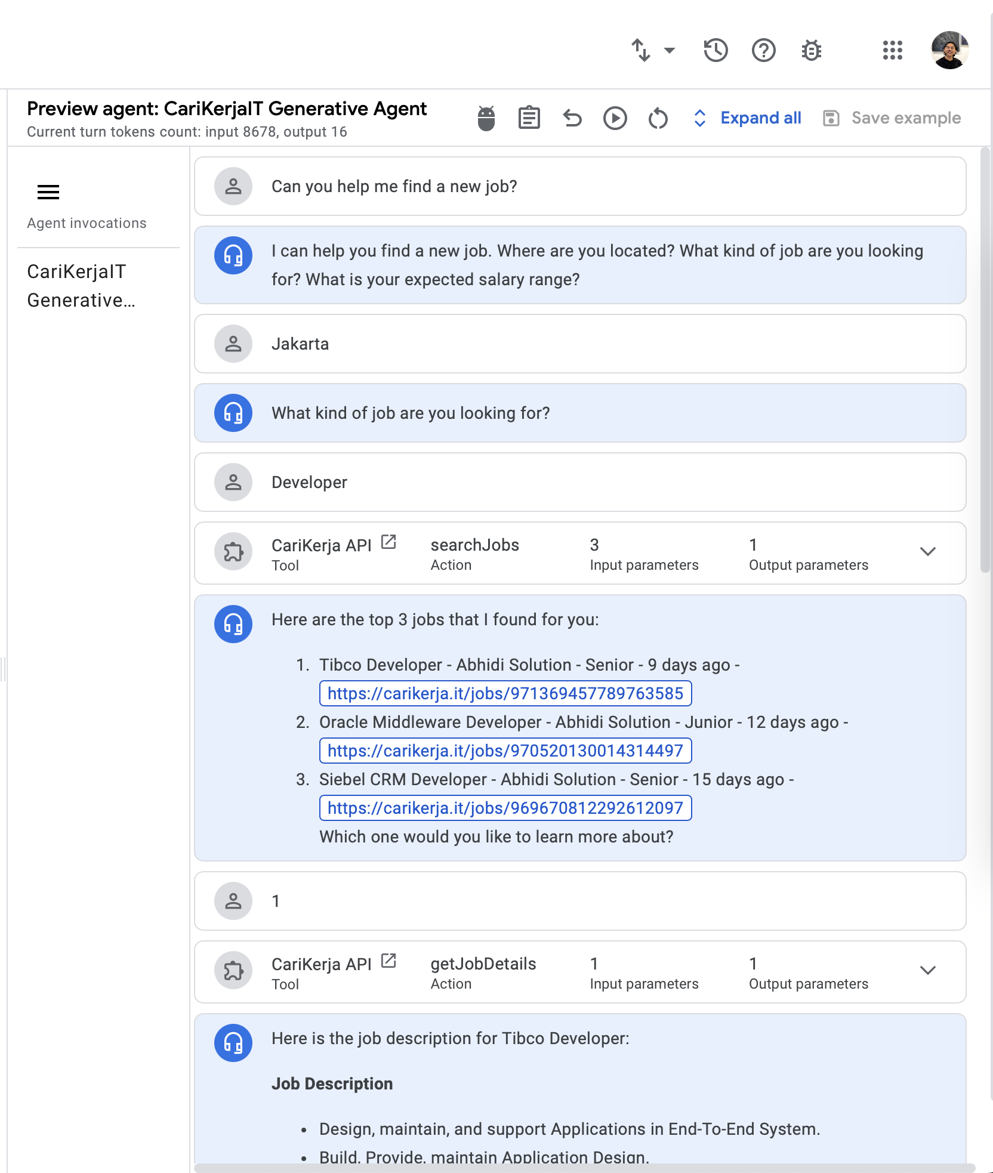Image resolution: width=993 pixels, height=1173 pixels.
Task: Open the bug report icon in header
Action: pyautogui.click(x=811, y=51)
